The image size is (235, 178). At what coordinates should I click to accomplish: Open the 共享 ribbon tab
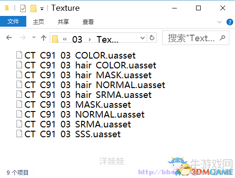(63, 22)
